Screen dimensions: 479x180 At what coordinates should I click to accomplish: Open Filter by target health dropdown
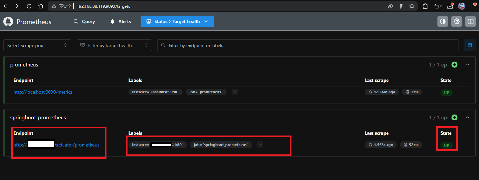coord(114,45)
